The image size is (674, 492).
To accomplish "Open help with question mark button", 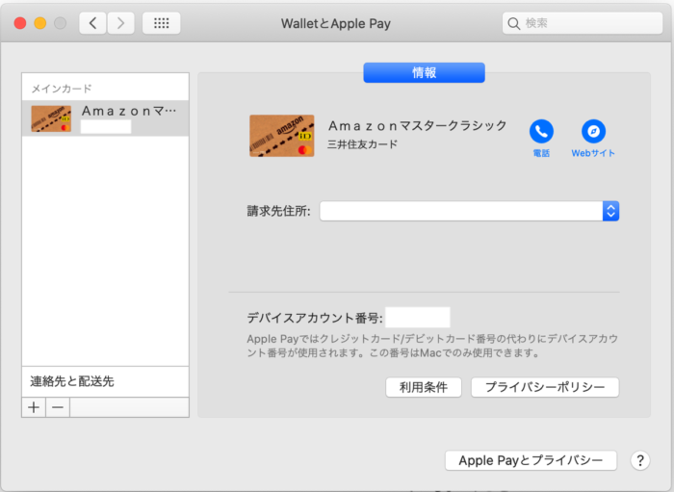I will coord(640,460).
